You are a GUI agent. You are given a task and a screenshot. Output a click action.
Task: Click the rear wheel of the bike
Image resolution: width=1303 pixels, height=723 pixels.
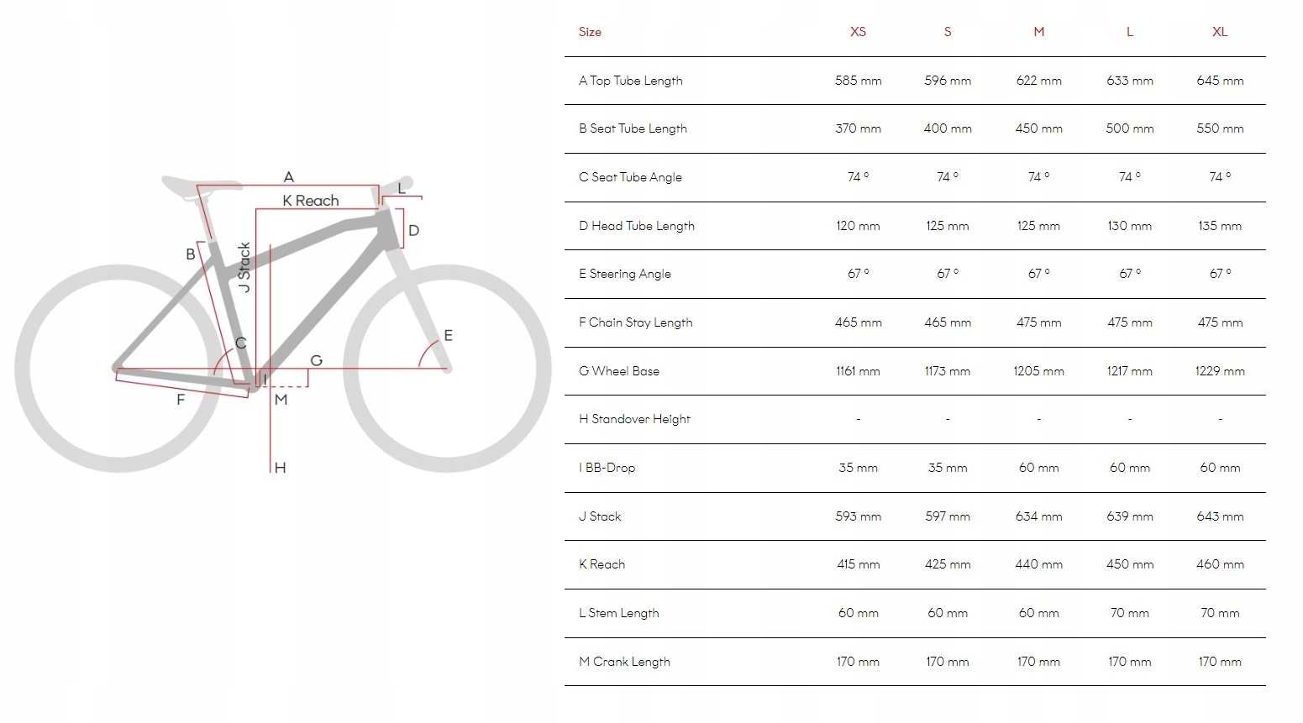click(118, 369)
